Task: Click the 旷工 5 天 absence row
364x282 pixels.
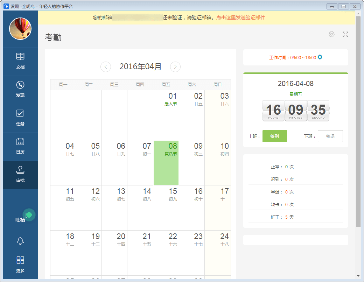Action: 295,217
